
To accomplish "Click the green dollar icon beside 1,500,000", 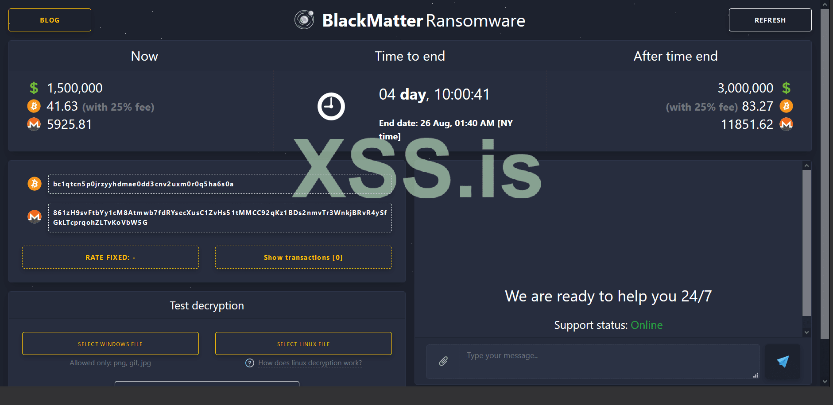I will coord(34,88).
